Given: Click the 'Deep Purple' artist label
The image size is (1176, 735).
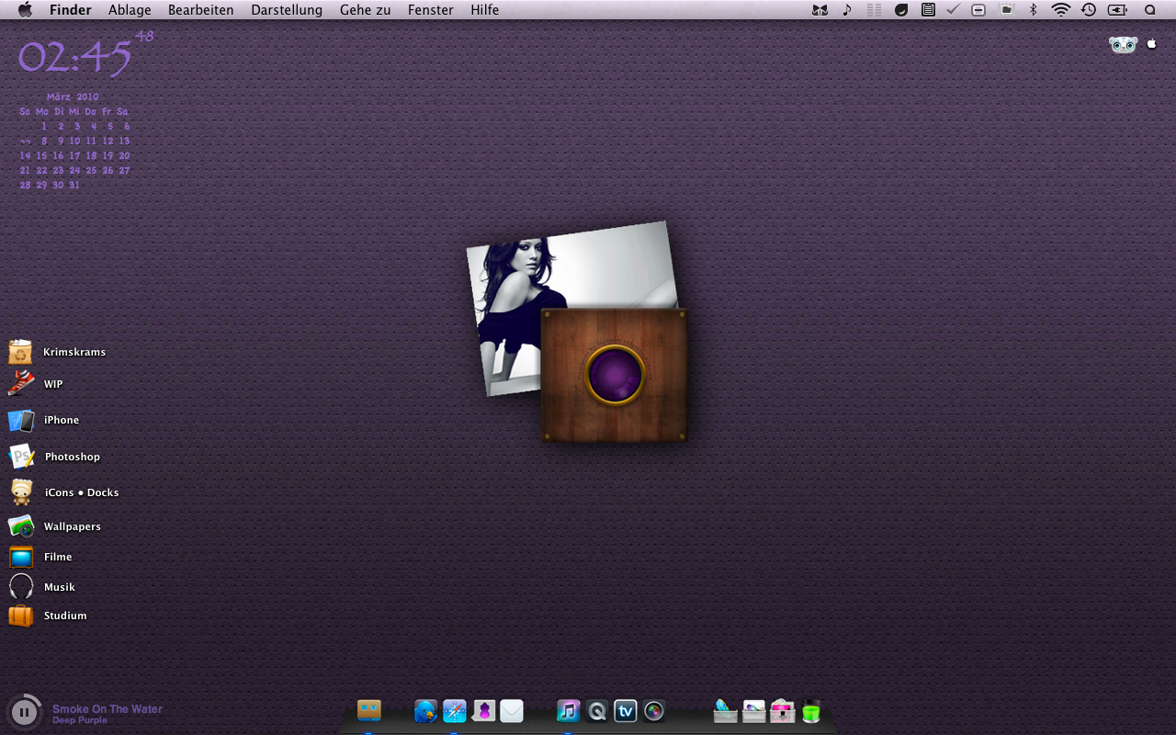Looking at the screenshot, I should (x=80, y=720).
